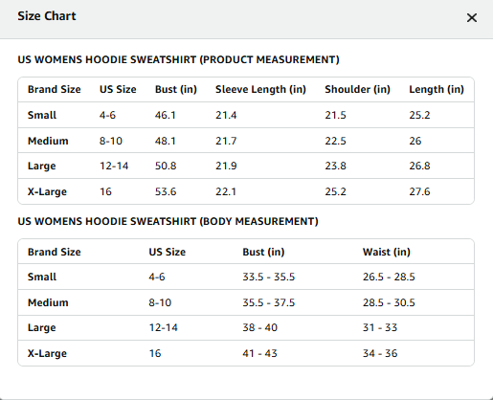Image resolution: width=493 pixels, height=400 pixels.
Task: Click waist range 34 - 36
Action: pos(380,353)
